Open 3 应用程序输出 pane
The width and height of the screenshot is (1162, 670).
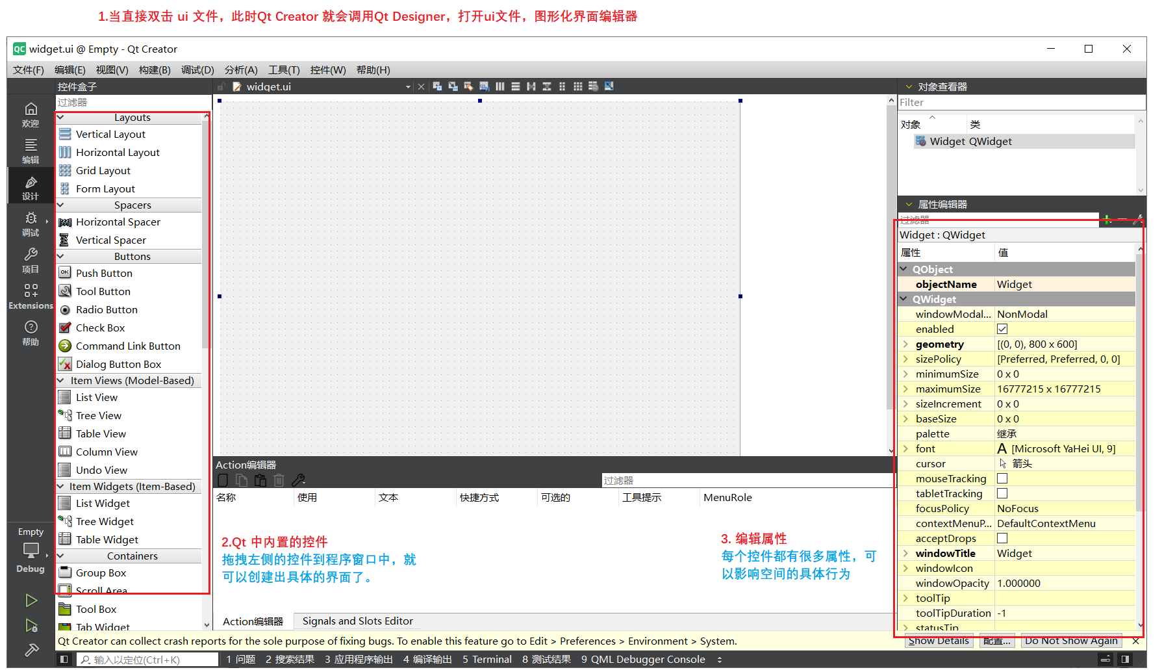[x=359, y=660]
